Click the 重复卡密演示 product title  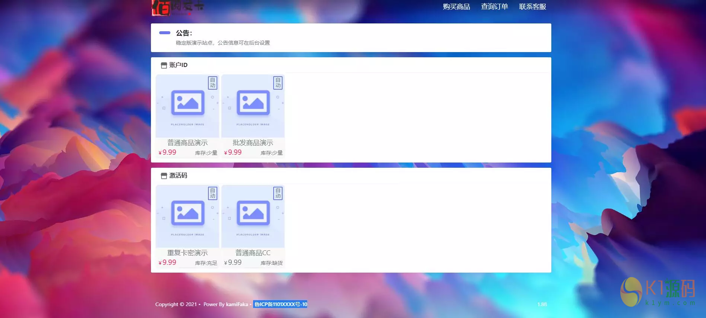[x=187, y=253]
